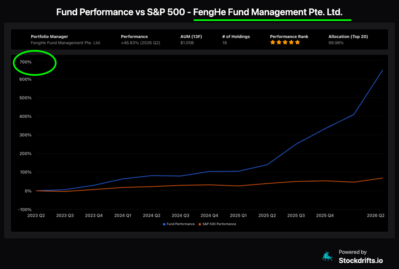Click the blue Fund Performance legend swatch
This screenshot has width=399, height=269.
click(164, 224)
